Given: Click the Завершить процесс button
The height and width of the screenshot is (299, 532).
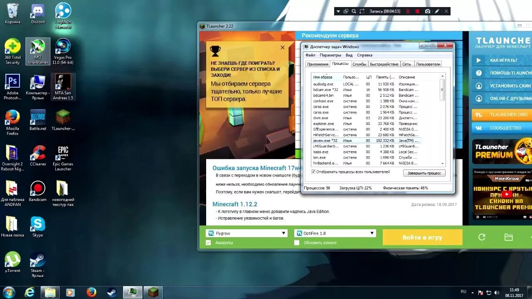Looking at the screenshot, I should 424,173.
